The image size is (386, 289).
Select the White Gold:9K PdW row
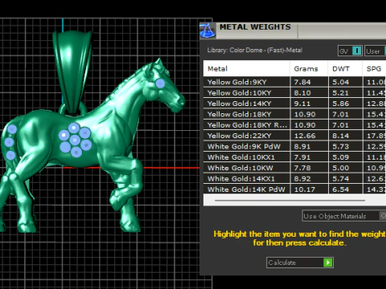tap(294, 146)
